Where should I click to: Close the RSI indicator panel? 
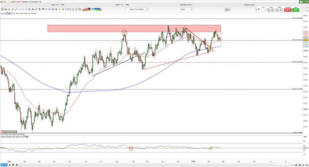pyautogui.click(x=27, y=137)
